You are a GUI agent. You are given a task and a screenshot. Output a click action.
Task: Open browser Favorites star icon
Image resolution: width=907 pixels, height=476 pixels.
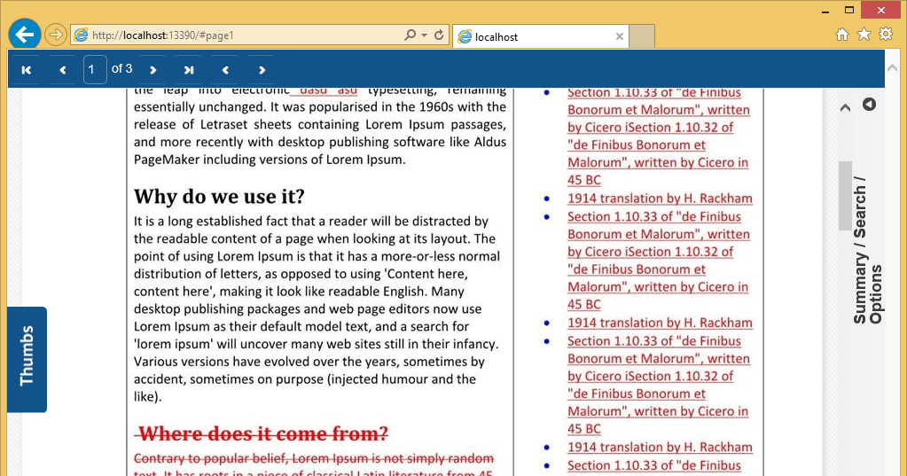coord(864,35)
